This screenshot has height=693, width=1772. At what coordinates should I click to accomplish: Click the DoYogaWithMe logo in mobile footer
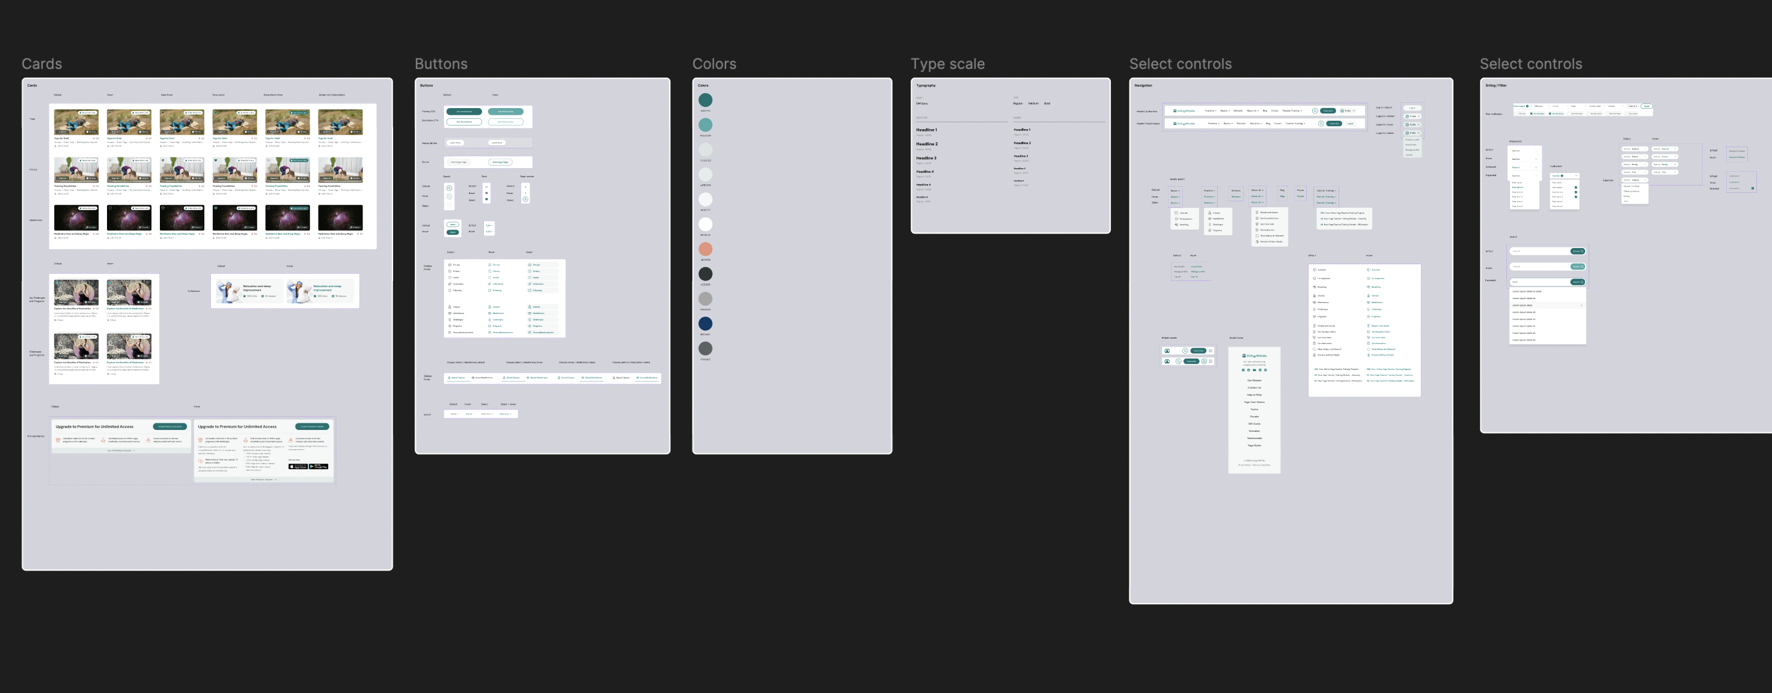1254,356
